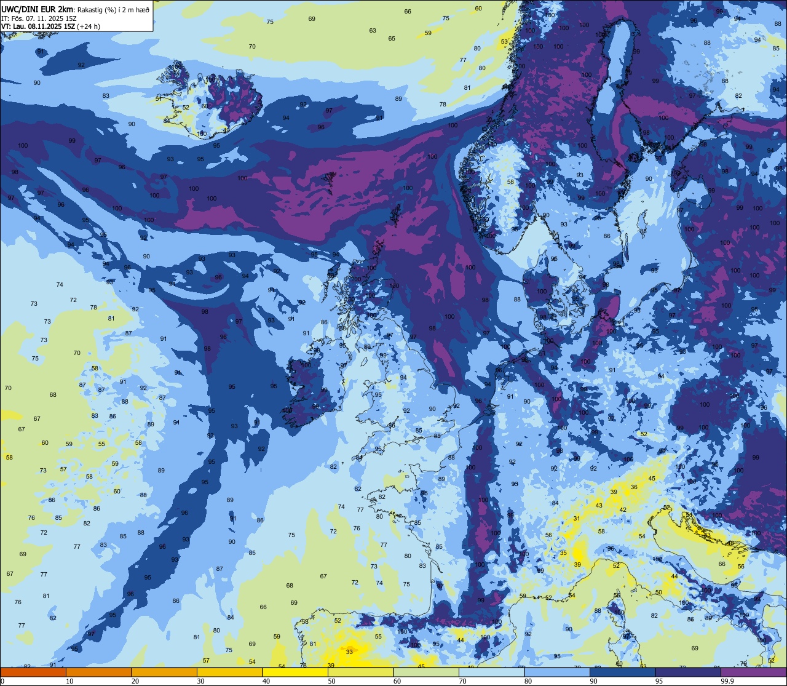Click the "36" humidity value over the Alps
Viewport: 787px width, 686px height.
pos(634,487)
